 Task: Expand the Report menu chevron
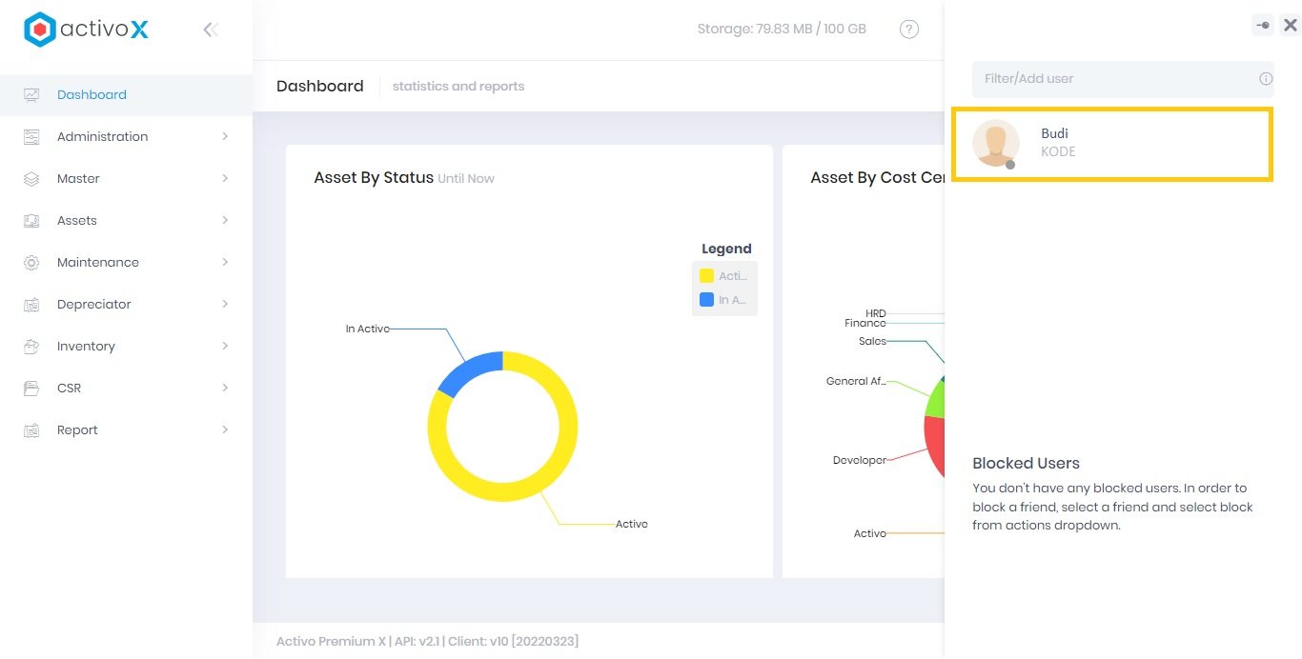[x=225, y=430]
